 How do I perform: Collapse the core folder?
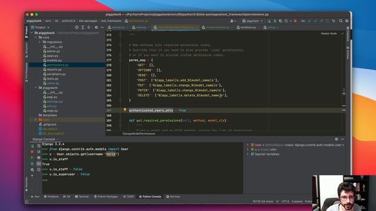(x=36, y=38)
